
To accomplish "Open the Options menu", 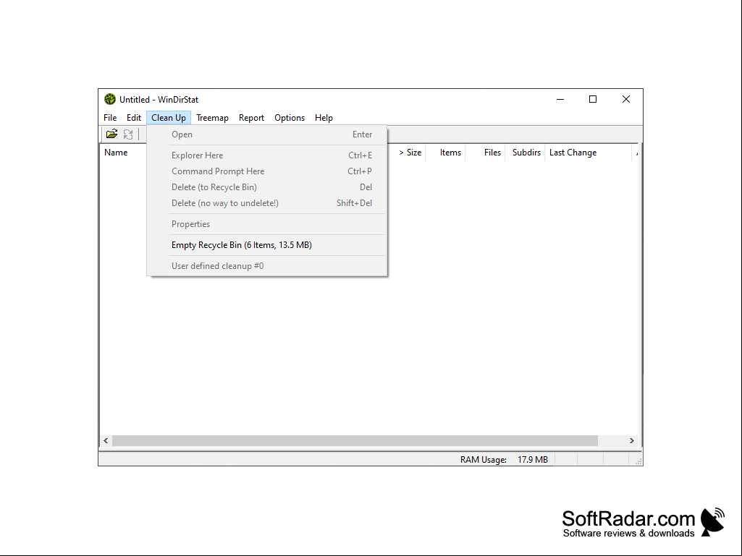I will 290,118.
